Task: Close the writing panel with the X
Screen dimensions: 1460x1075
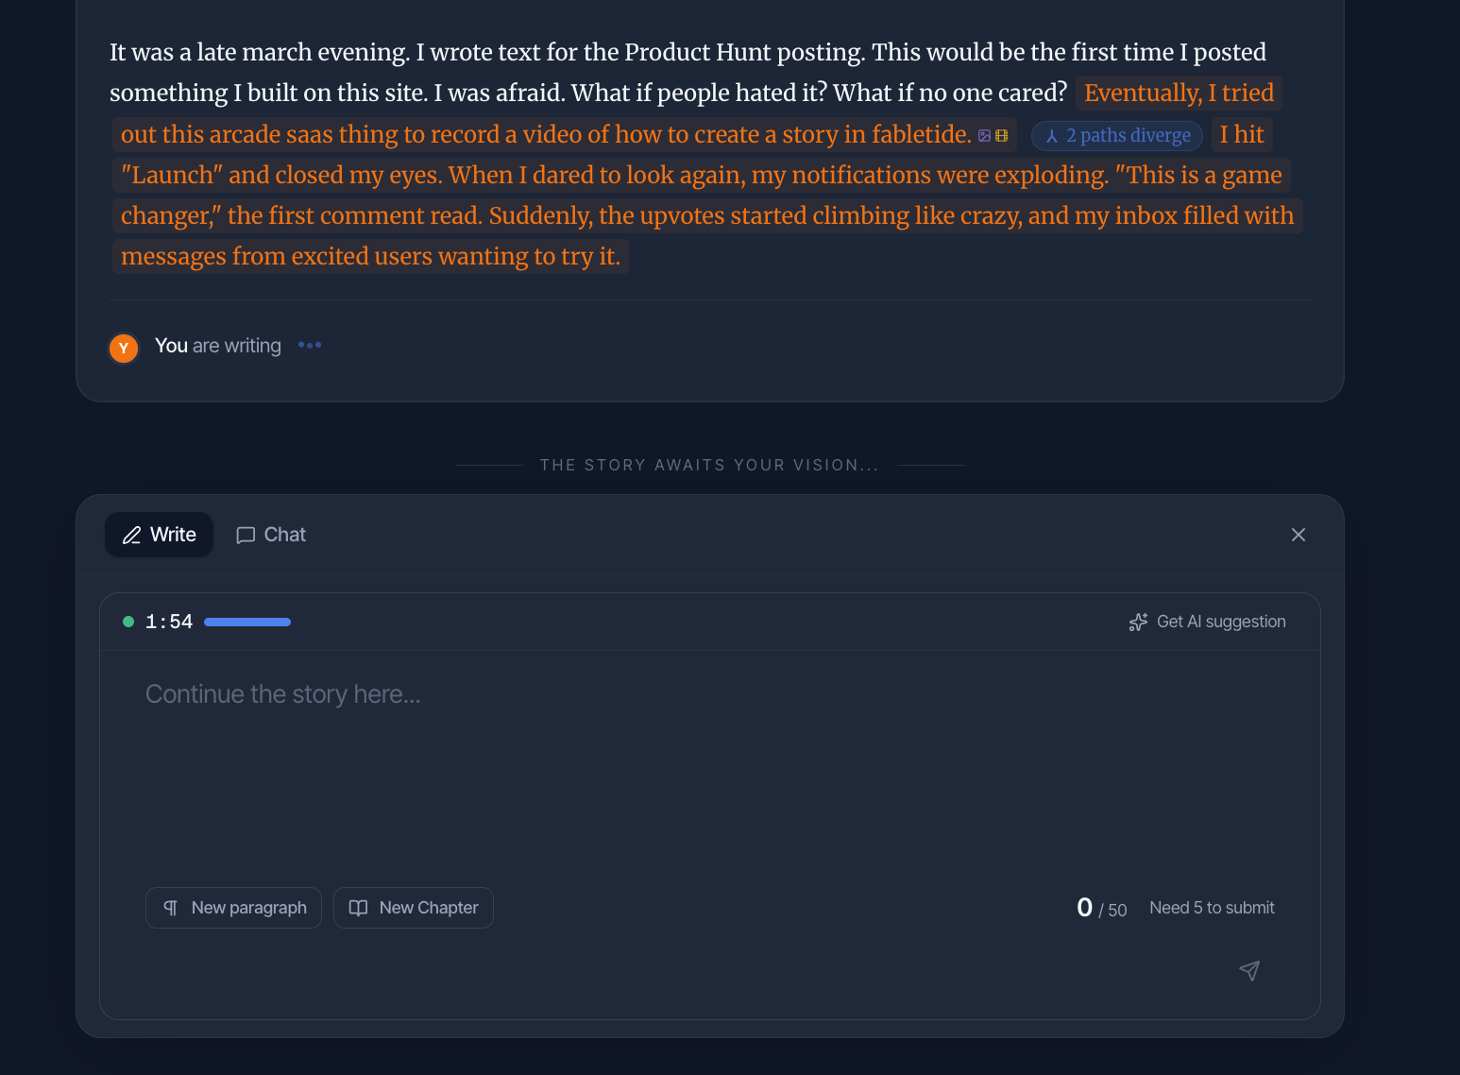Action: tap(1298, 534)
